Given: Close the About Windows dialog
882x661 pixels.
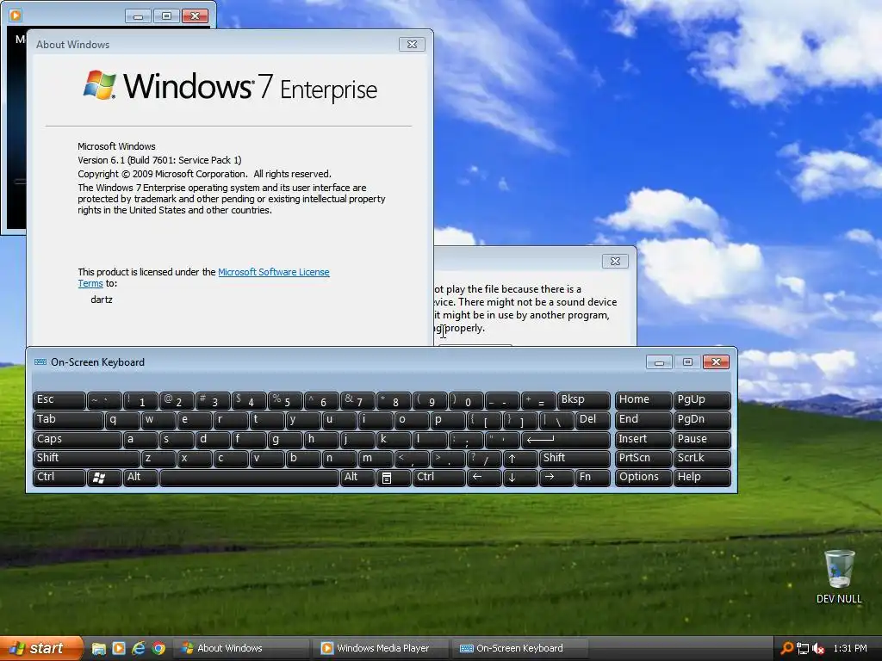Looking at the screenshot, I should pos(412,45).
